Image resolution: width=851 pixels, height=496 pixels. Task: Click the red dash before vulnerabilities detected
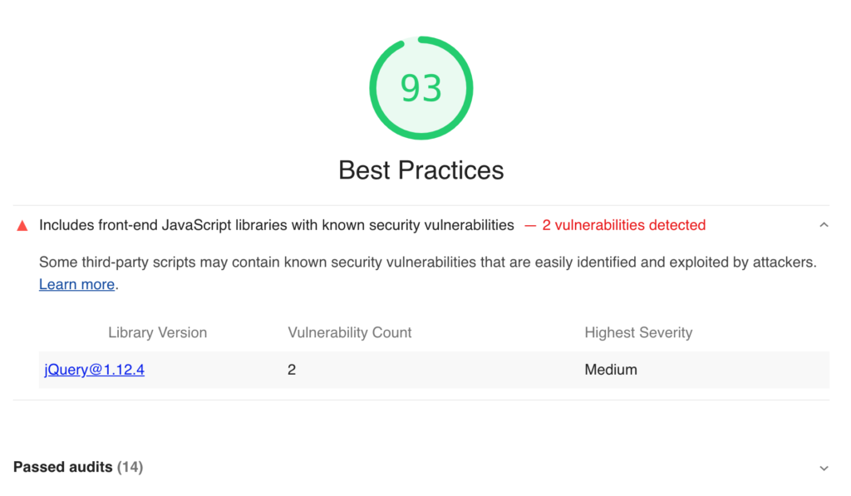[x=530, y=226]
